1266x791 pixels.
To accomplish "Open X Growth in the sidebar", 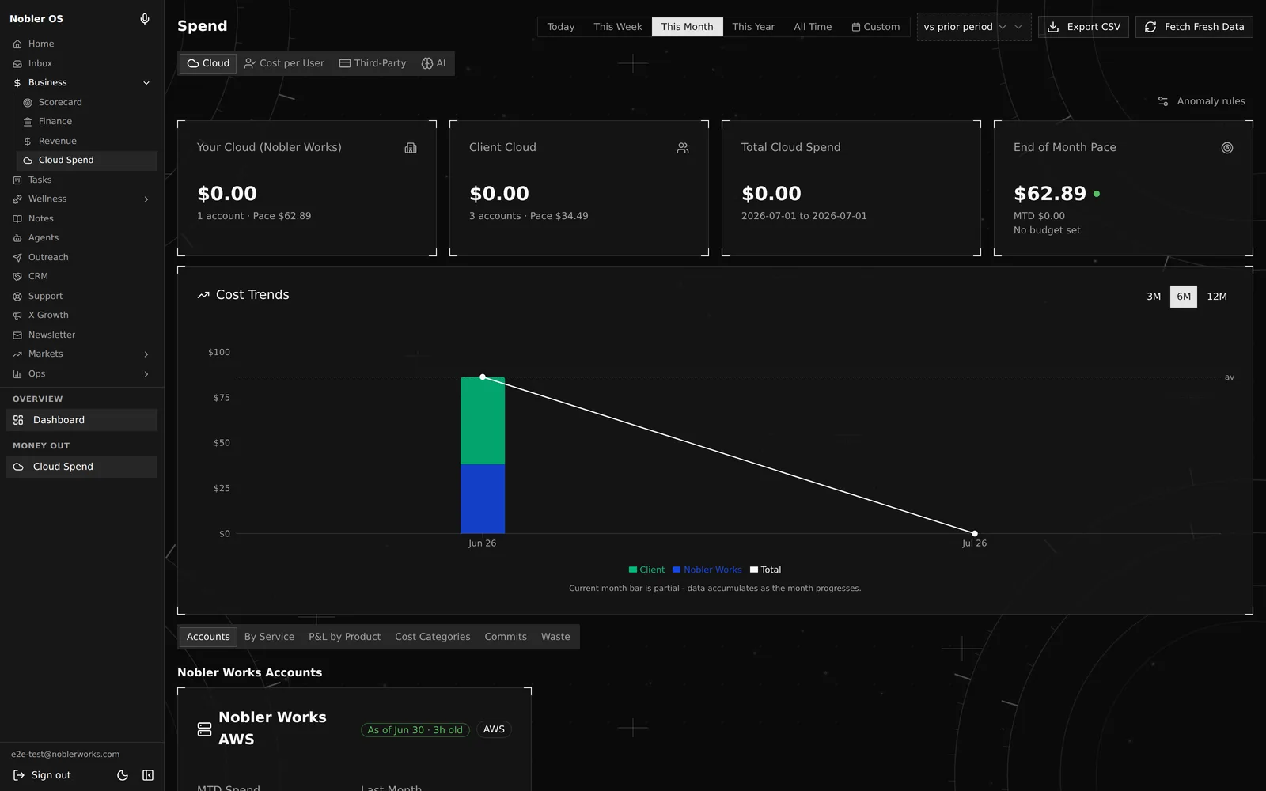I will tap(81, 316).
